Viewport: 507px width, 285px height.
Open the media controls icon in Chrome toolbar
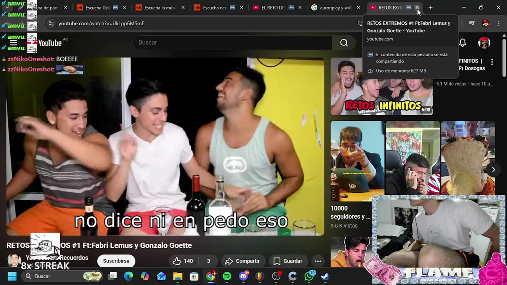pyautogui.click(x=472, y=23)
